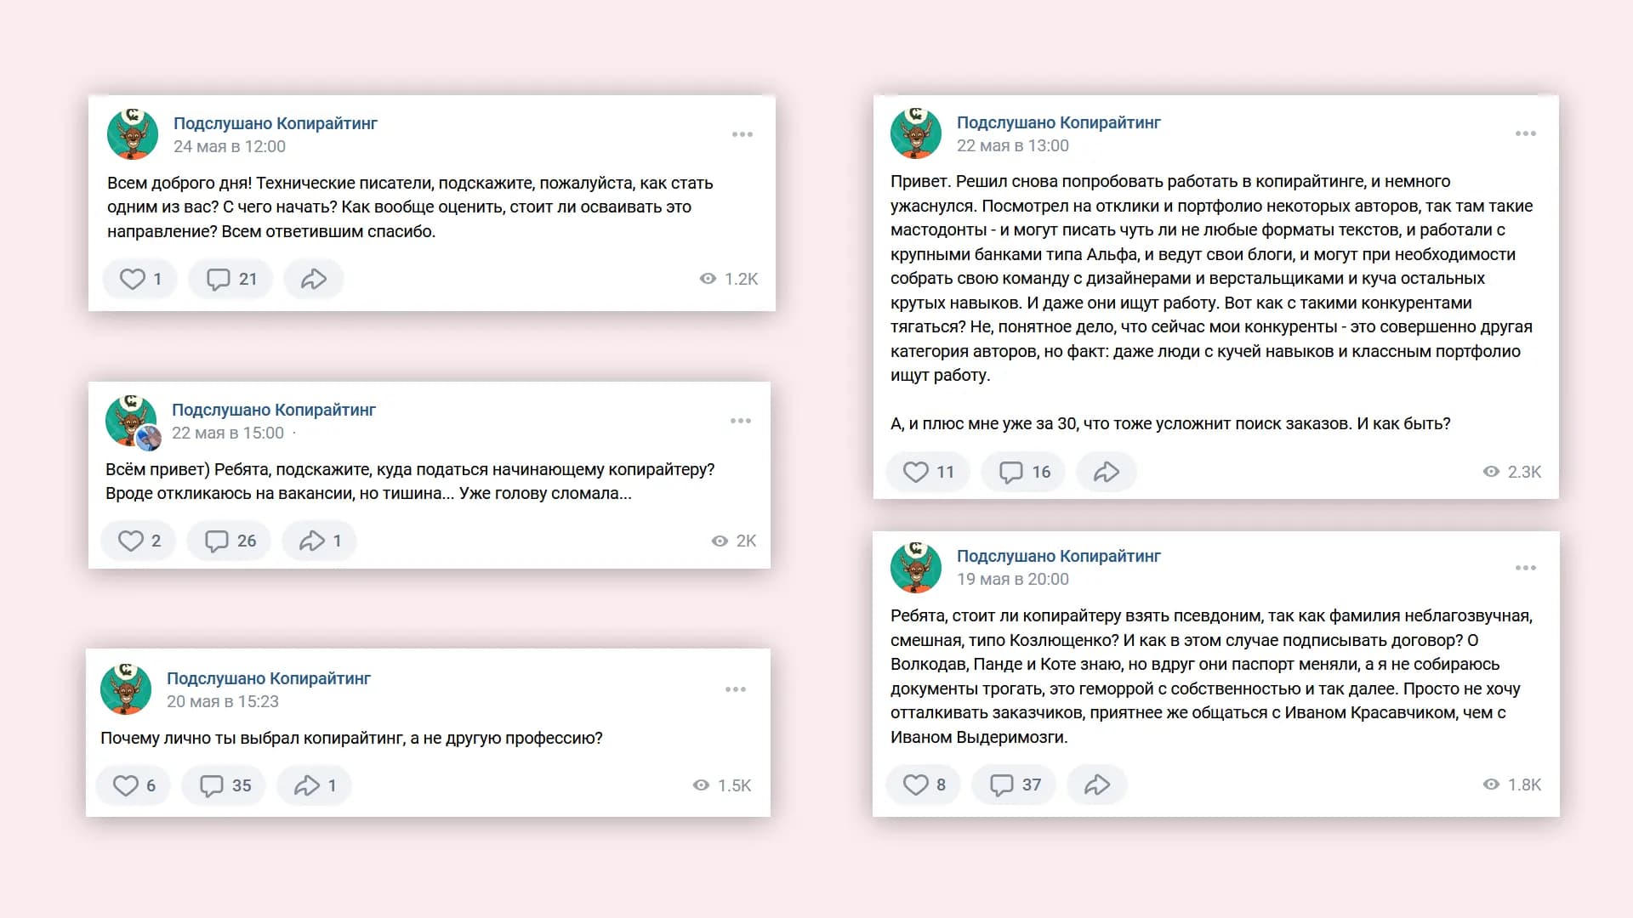Open the options menu of the profession choice post
Image resolution: width=1633 pixels, height=918 pixels.
tap(735, 688)
